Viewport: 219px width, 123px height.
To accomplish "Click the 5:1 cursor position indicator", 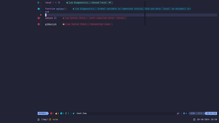I will (200, 113).
